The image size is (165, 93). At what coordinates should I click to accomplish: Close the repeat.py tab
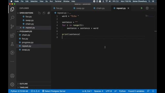128,8
